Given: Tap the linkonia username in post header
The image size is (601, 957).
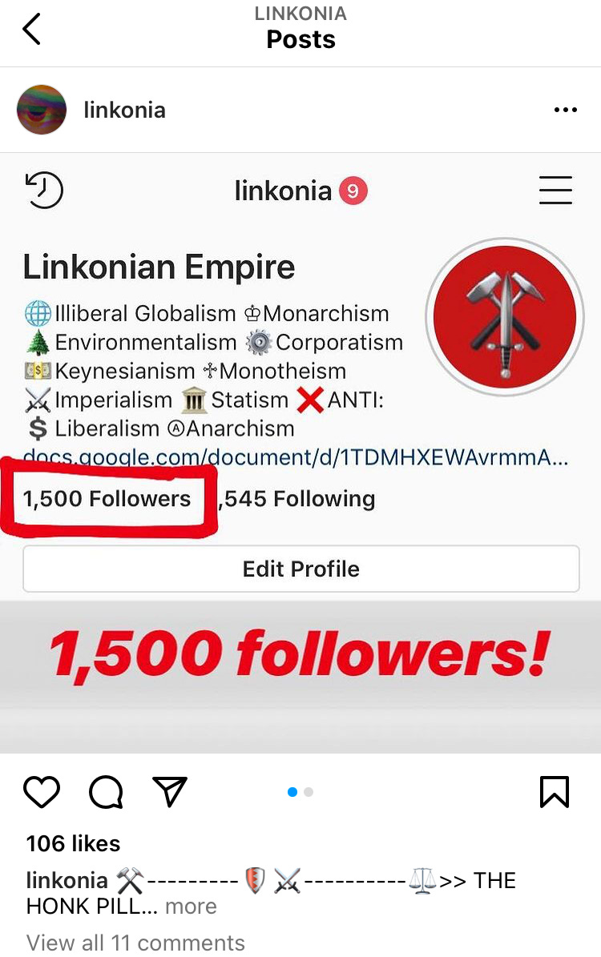Looking at the screenshot, I should click(x=124, y=110).
